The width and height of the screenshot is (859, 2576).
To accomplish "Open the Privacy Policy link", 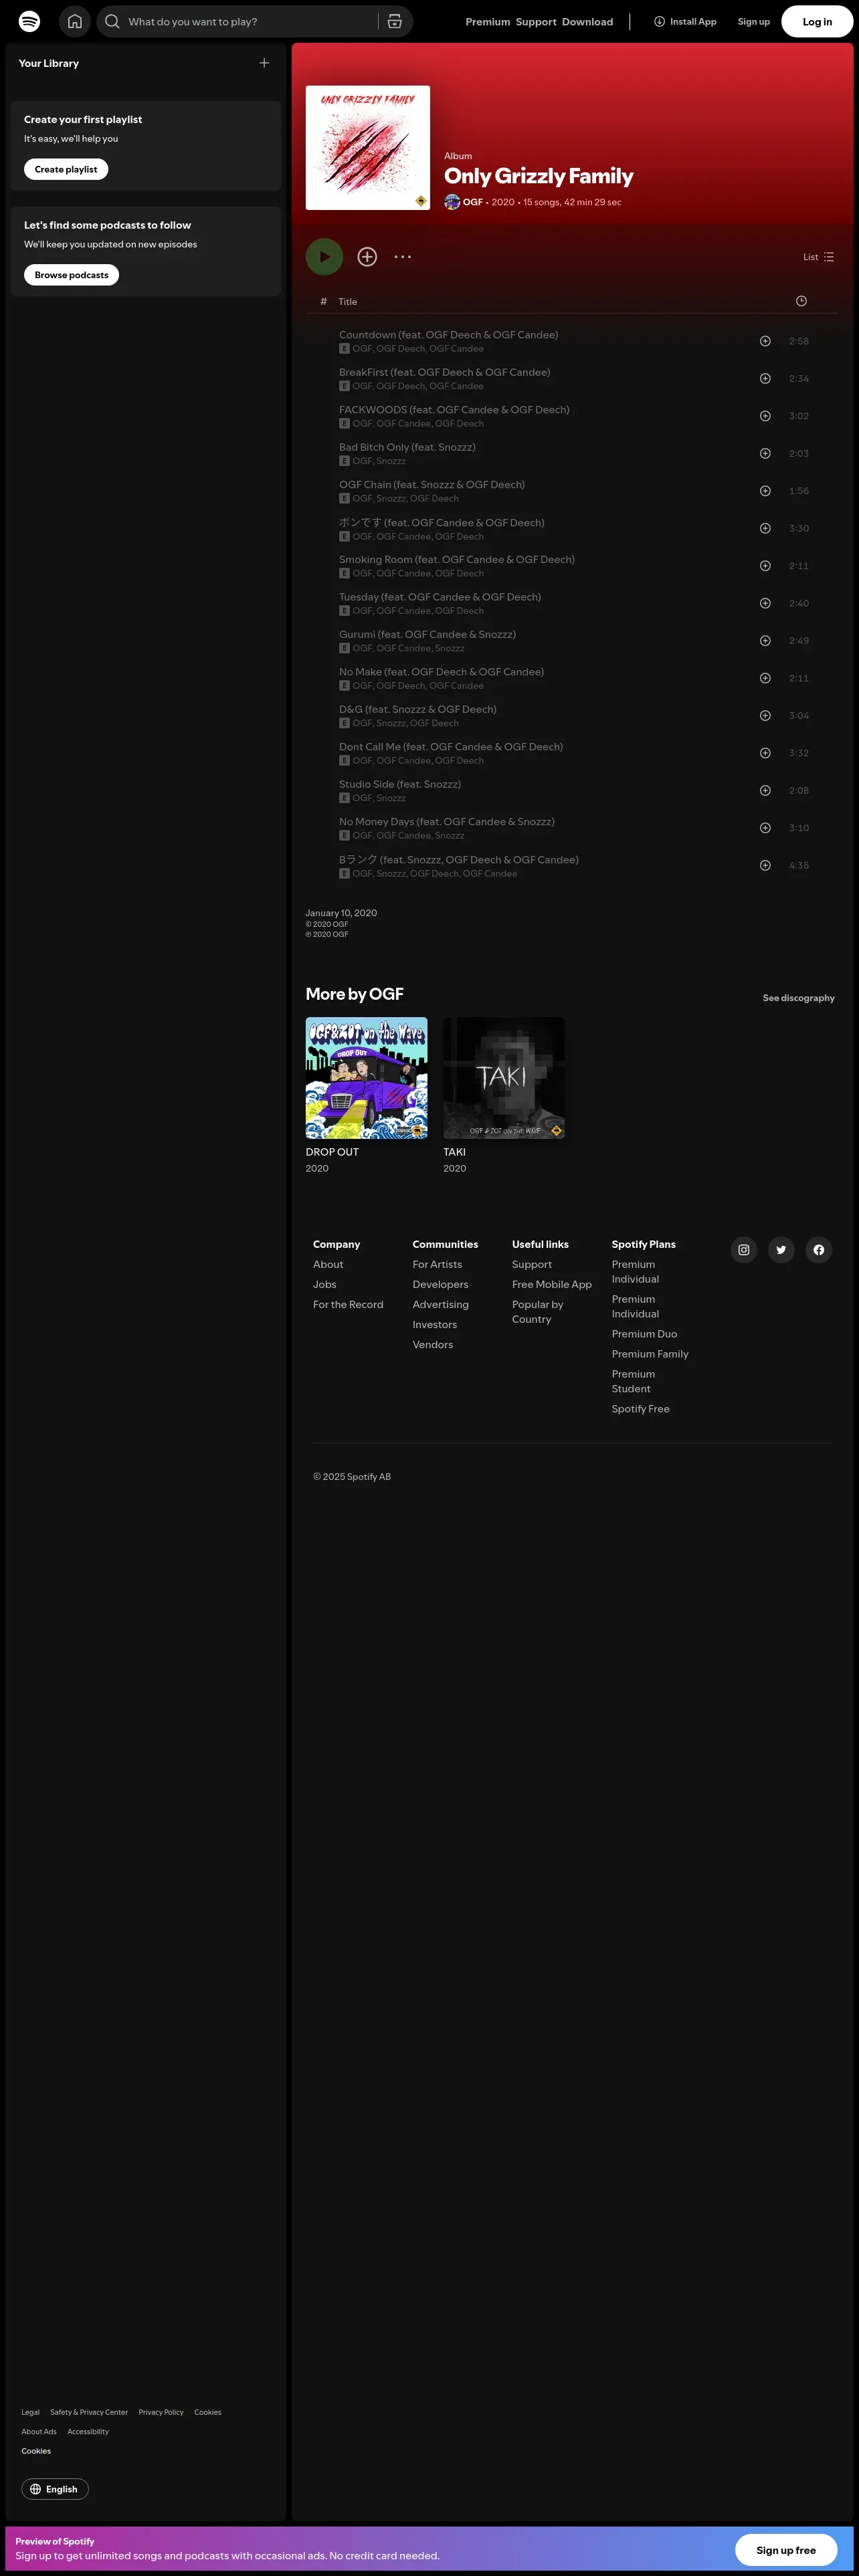I will click(161, 2412).
